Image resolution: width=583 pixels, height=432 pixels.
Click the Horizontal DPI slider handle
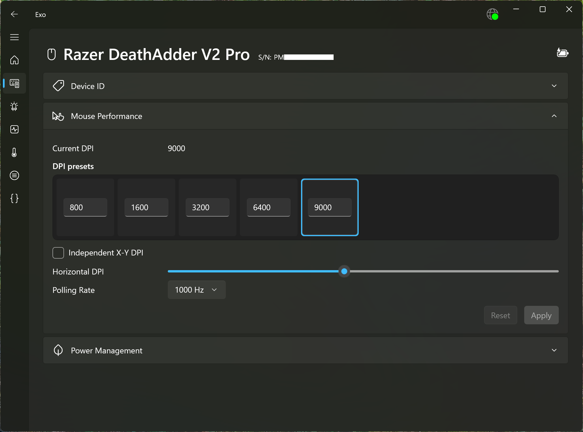tap(344, 271)
